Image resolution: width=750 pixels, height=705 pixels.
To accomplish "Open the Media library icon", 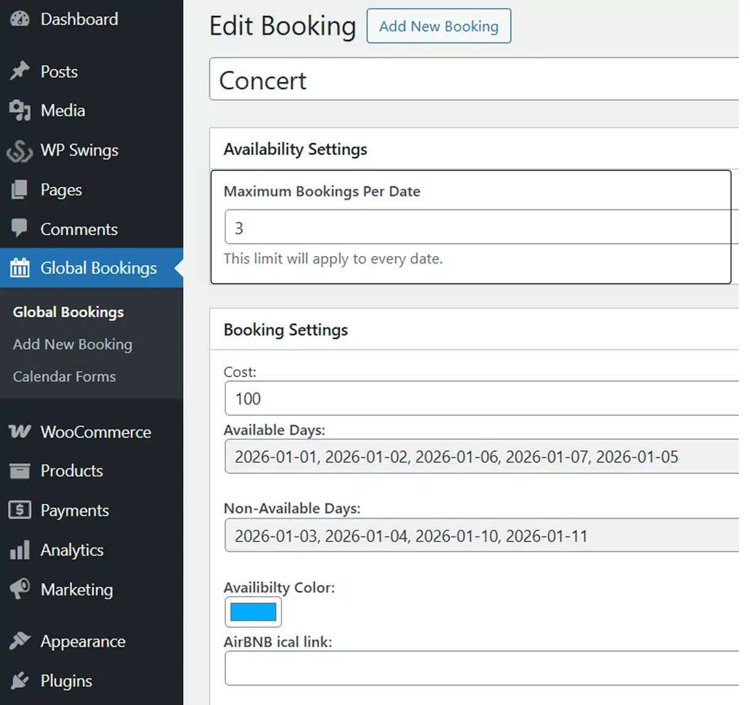I will [20, 111].
